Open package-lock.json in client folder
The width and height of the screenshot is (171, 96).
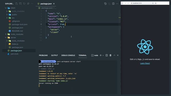click(x=20, y=24)
